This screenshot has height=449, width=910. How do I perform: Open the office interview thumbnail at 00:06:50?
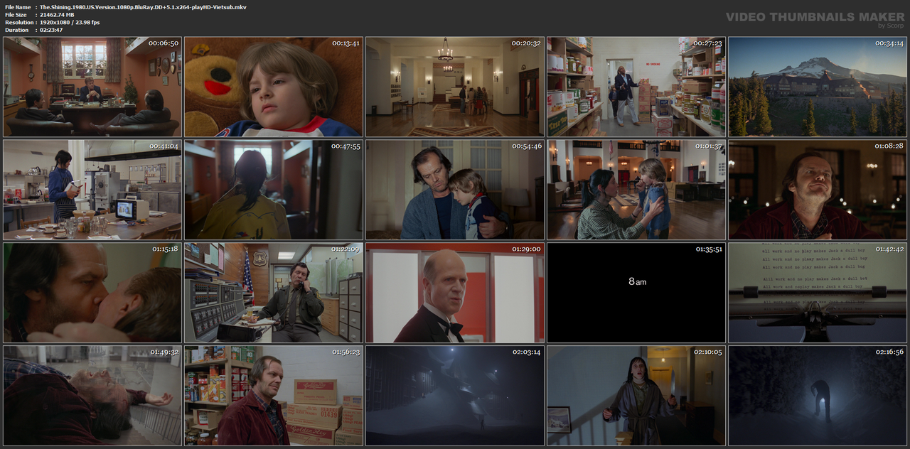pos(92,87)
